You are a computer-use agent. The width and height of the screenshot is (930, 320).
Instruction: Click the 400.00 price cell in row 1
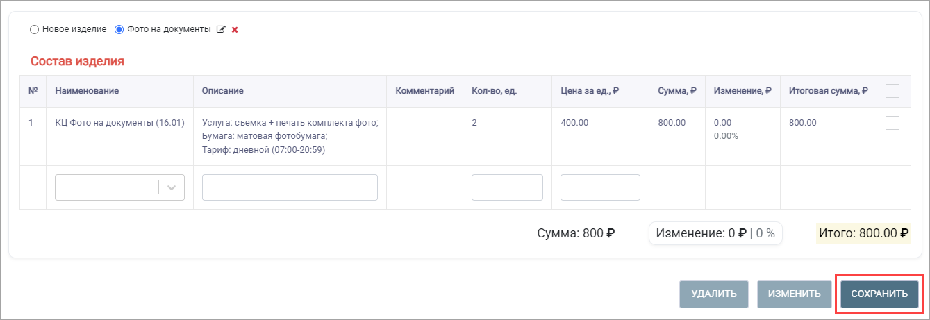(574, 123)
